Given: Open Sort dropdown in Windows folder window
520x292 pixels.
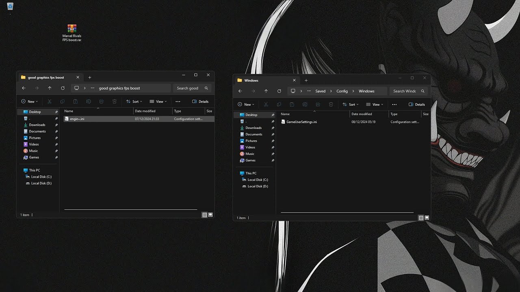Looking at the screenshot, I should [x=351, y=105].
